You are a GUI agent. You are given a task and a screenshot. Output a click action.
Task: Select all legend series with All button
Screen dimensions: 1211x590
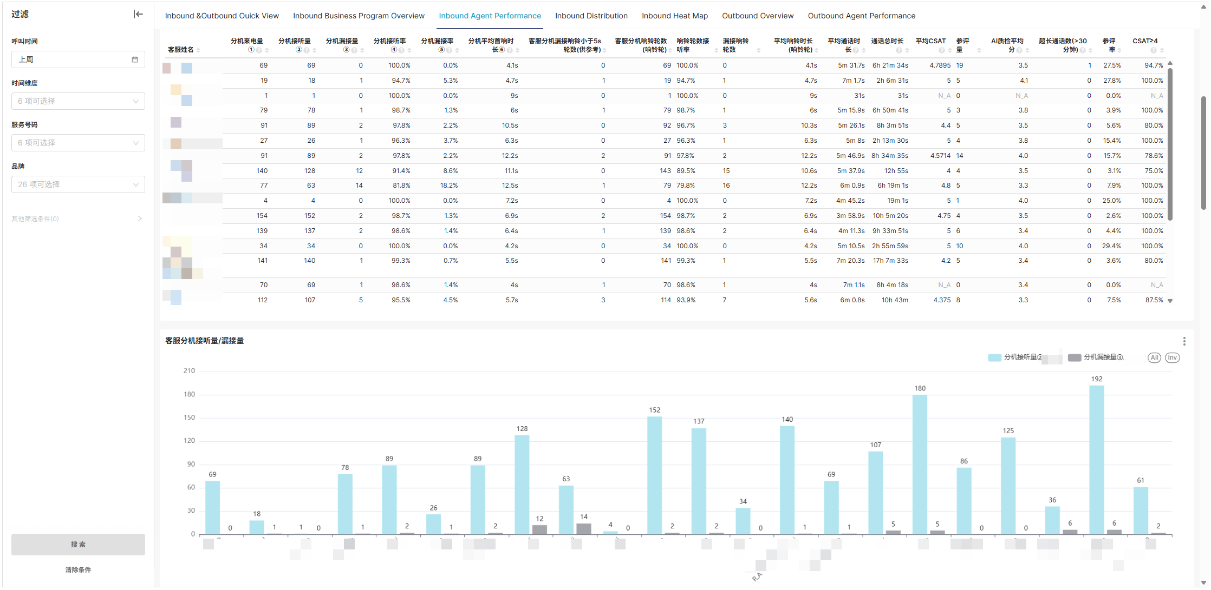click(1154, 357)
